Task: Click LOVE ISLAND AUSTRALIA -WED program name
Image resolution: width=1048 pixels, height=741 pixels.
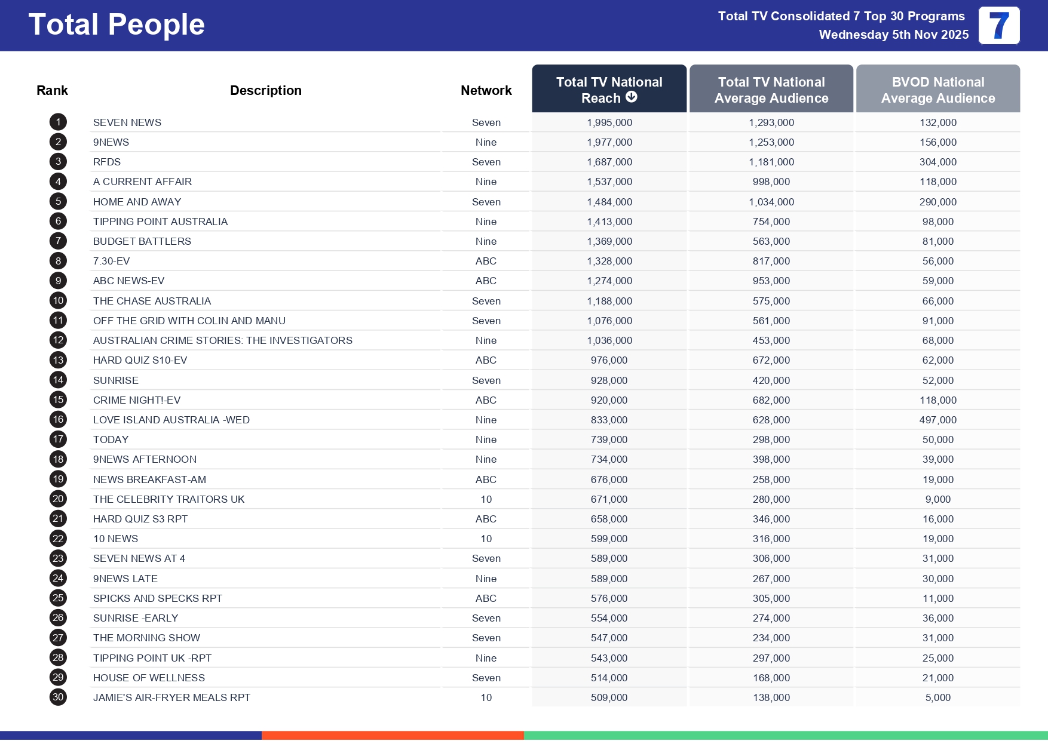Action: [171, 420]
